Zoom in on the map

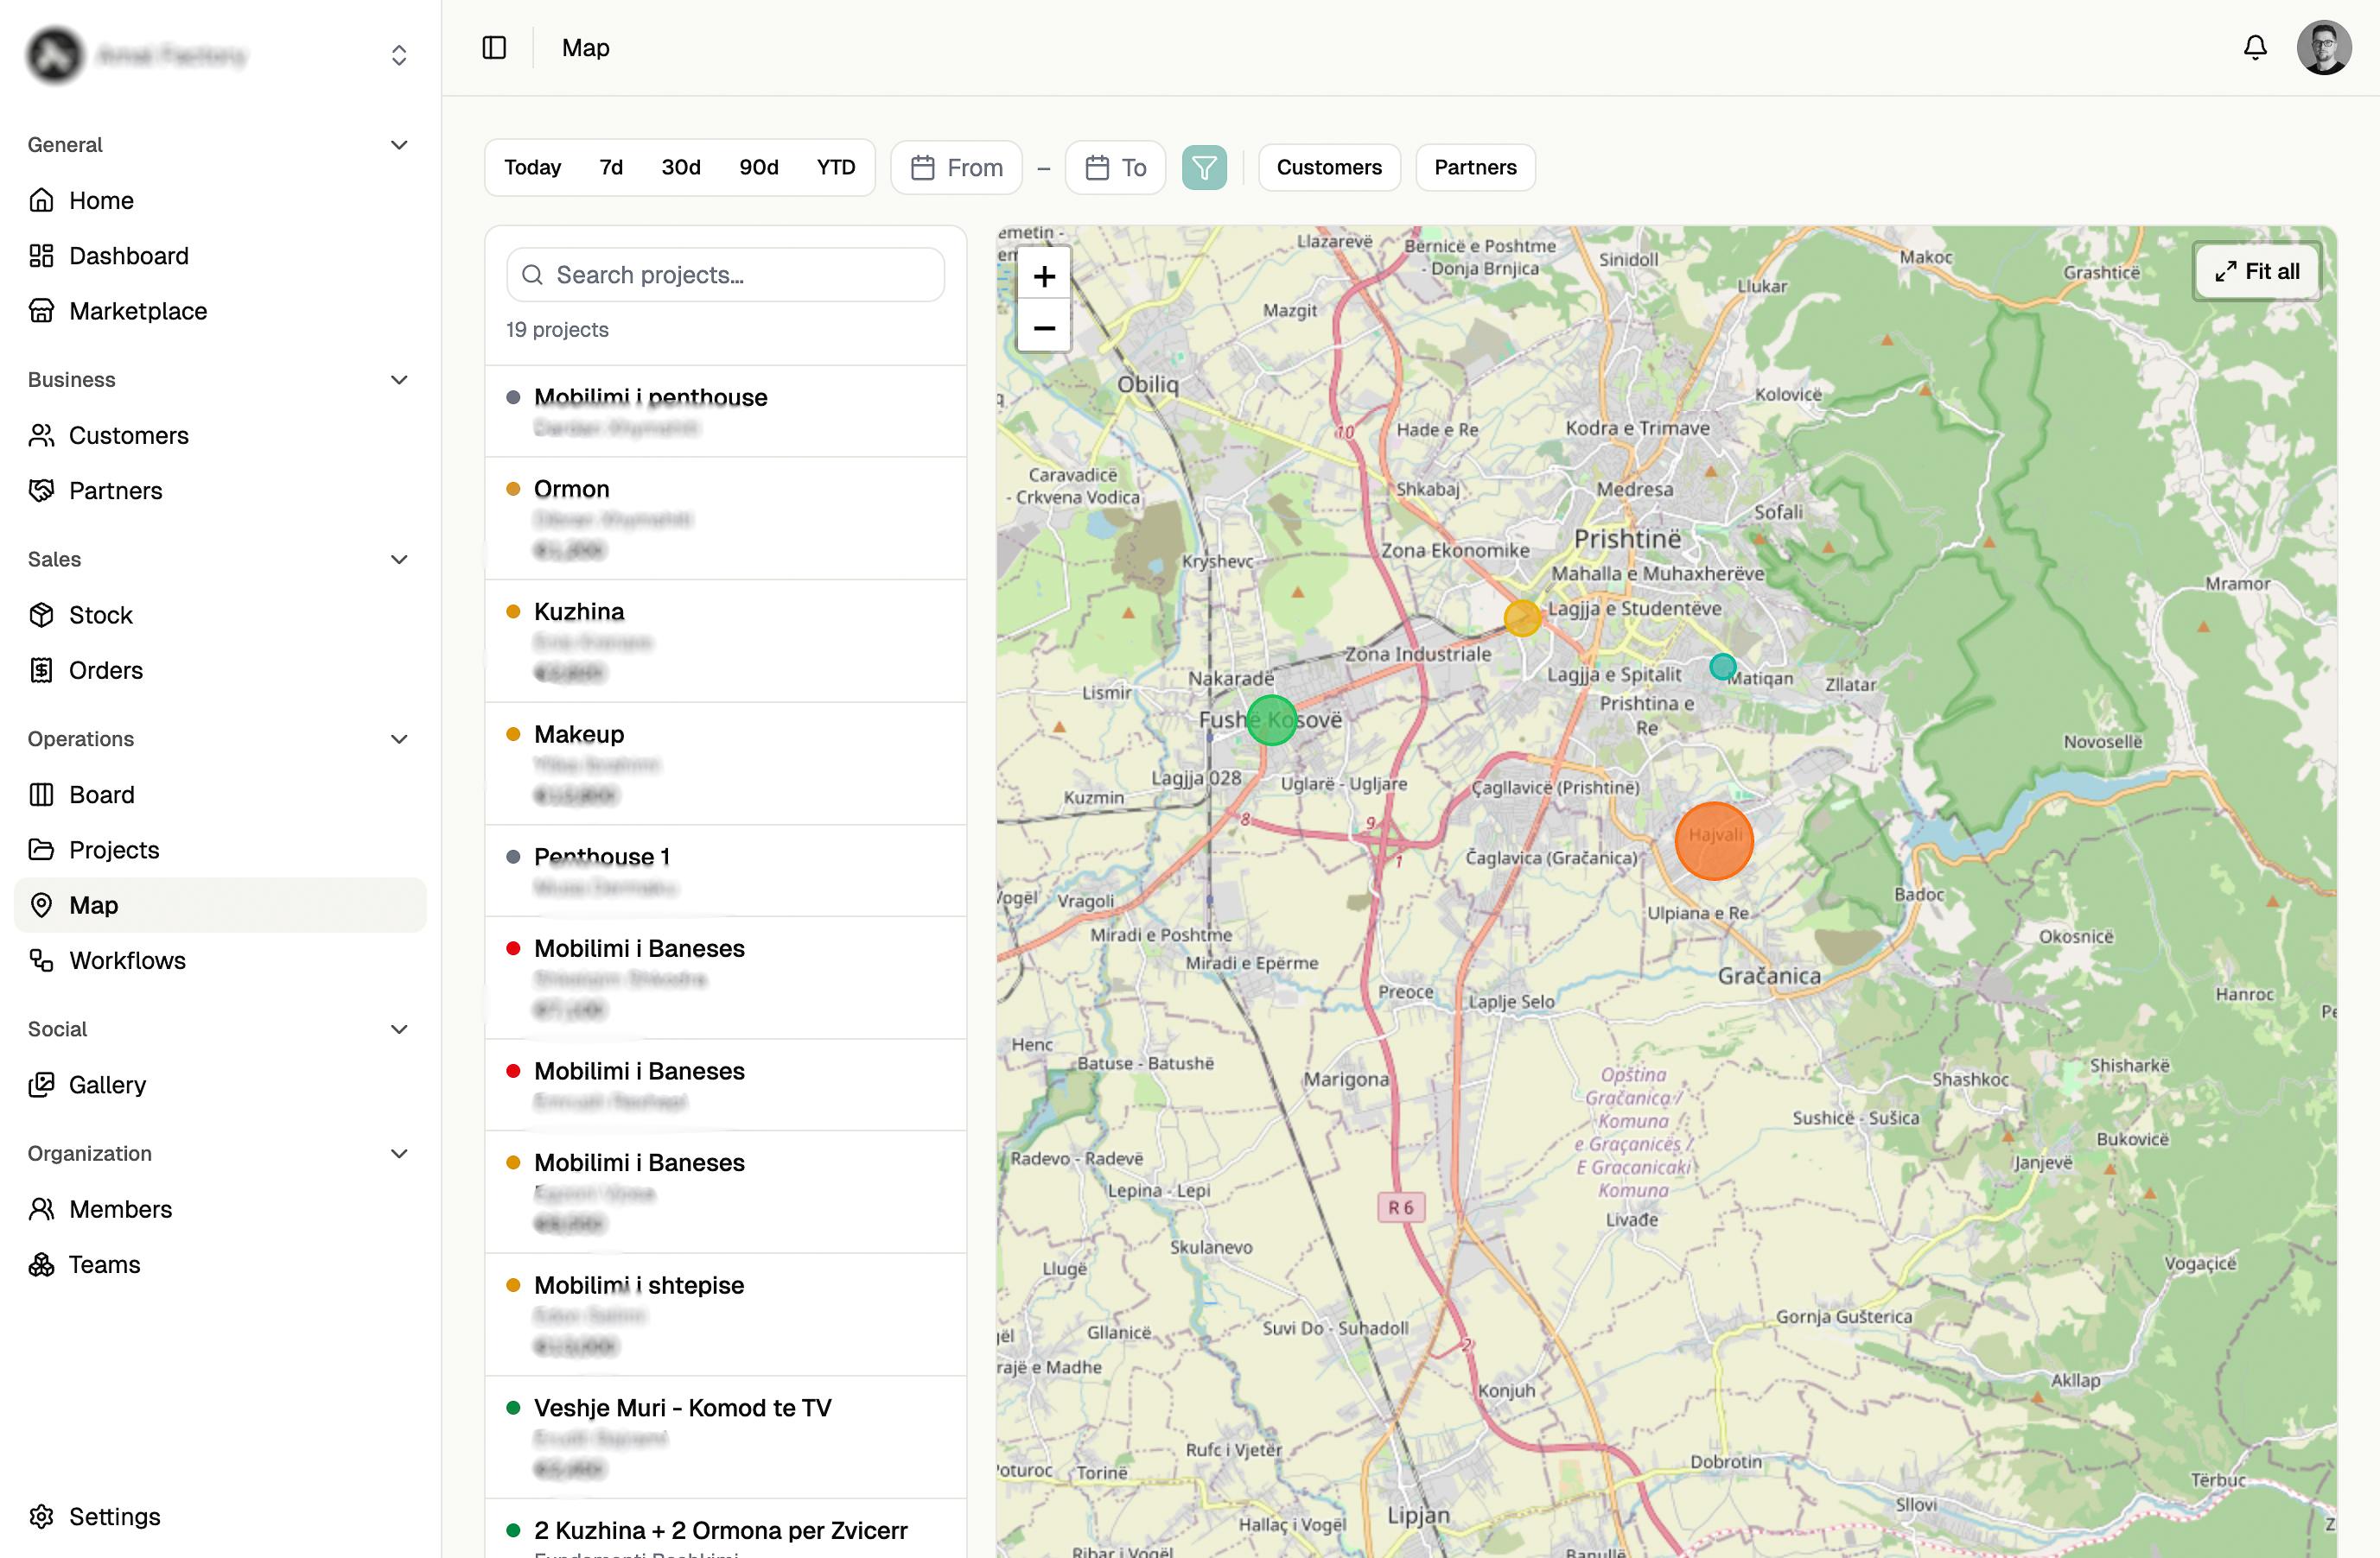pos(1044,275)
